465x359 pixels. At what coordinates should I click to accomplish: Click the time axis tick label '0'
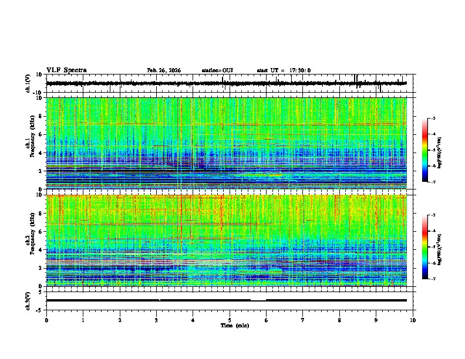click(46, 320)
